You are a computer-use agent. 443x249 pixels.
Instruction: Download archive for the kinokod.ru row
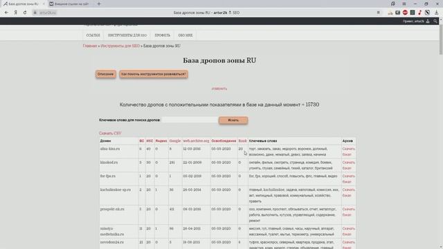click(x=348, y=165)
